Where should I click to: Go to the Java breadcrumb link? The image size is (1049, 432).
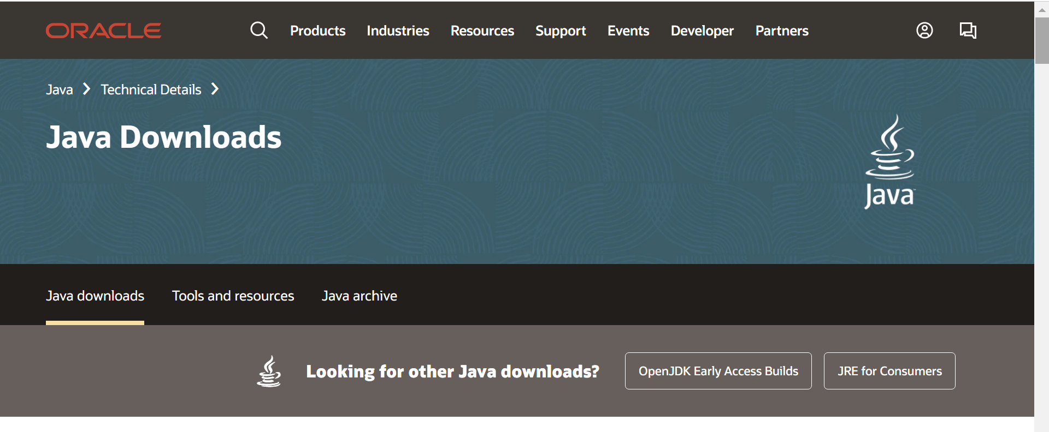pyautogui.click(x=60, y=89)
